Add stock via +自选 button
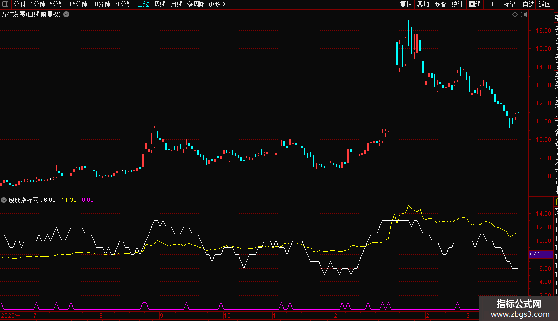Viewport: 558px width, 321px height. point(527,4)
